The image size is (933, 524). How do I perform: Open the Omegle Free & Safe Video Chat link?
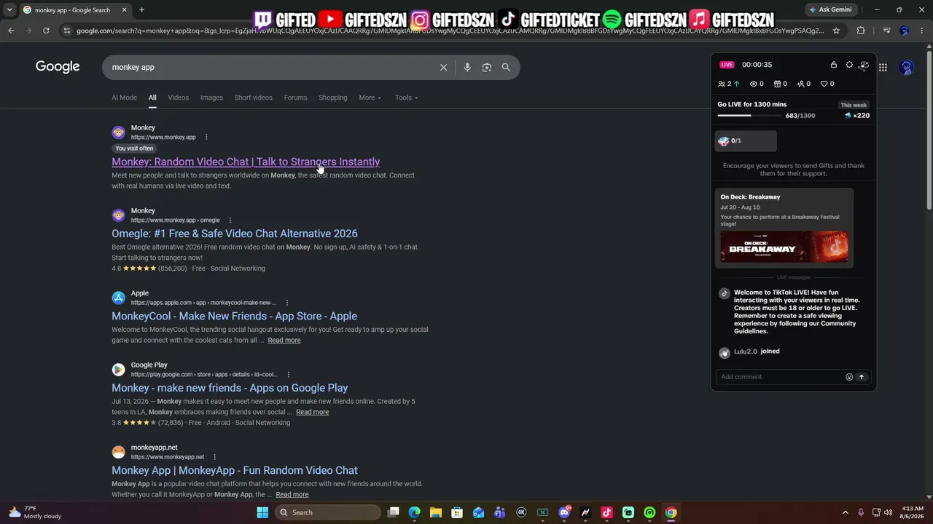coord(235,234)
